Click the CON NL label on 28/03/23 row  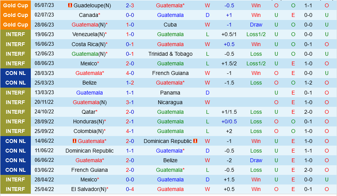coord(15,73)
